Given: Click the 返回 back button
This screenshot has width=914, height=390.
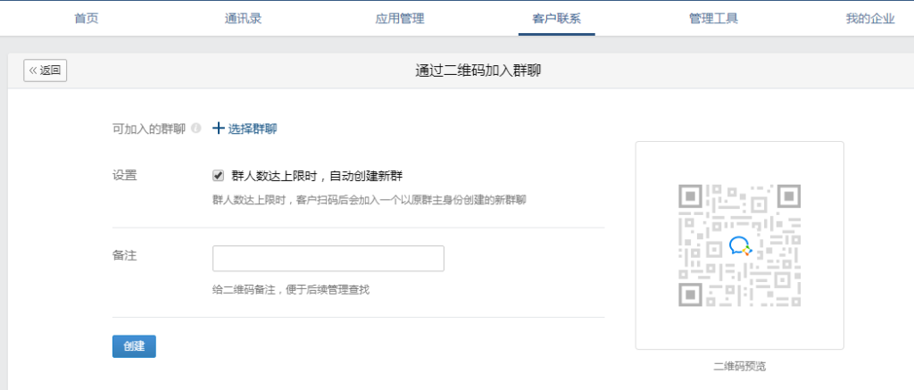Looking at the screenshot, I should click(x=46, y=71).
